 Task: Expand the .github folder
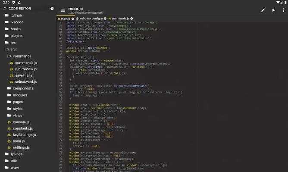[x=16, y=16]
